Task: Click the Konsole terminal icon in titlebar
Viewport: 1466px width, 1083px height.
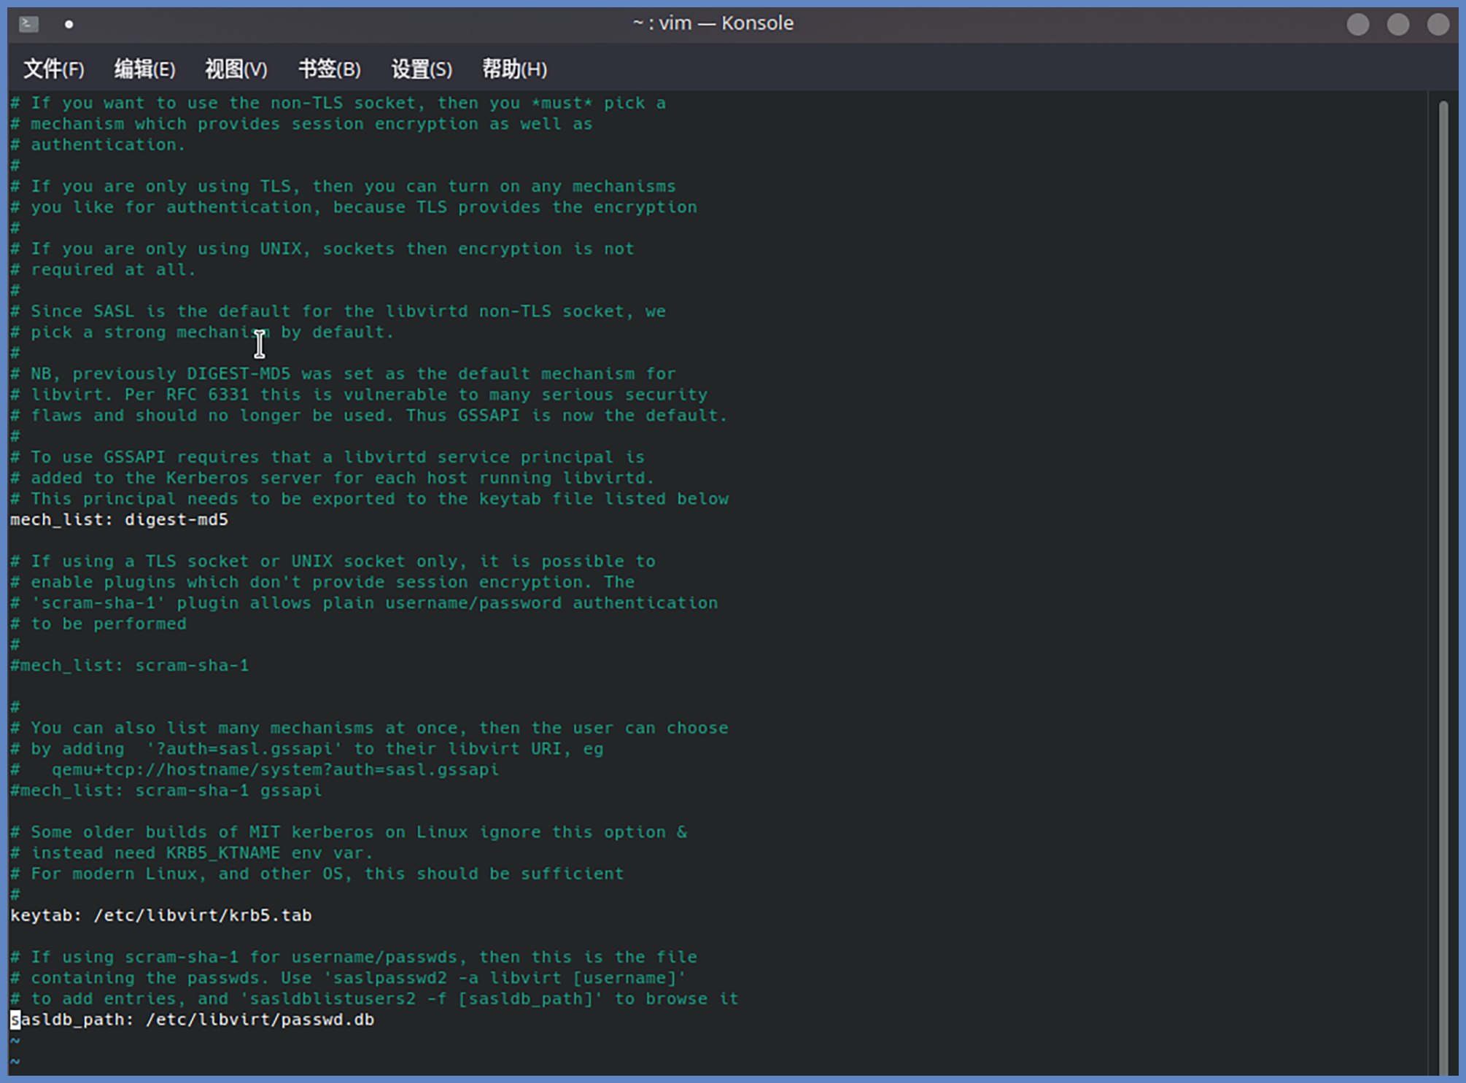Action: 28,24
